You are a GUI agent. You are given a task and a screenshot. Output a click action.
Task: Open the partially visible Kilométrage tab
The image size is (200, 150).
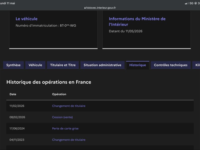pos(196,65)
